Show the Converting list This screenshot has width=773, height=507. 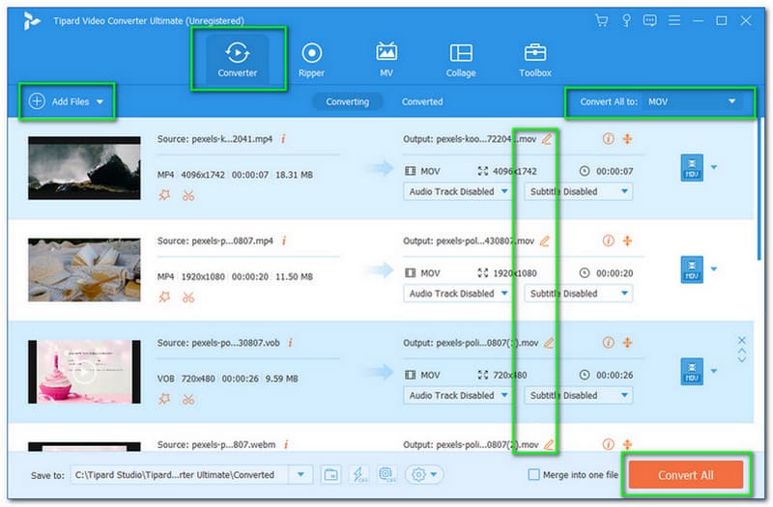347,101
